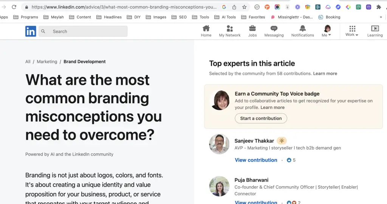
Task: Click the blue starburst extension icon
Action: coord(298,7)
